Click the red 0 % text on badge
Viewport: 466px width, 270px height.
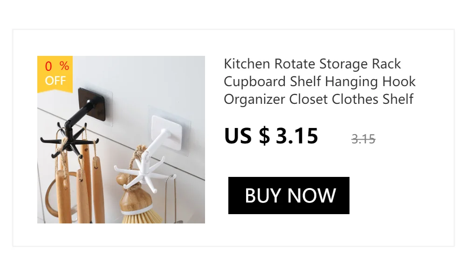pos(57,66)
